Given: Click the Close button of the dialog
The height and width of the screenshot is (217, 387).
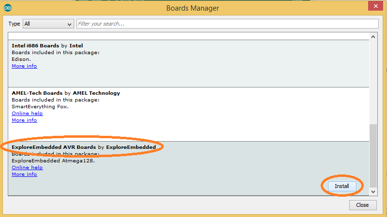Looking at the screenshot, I should (x=363, y=205).
